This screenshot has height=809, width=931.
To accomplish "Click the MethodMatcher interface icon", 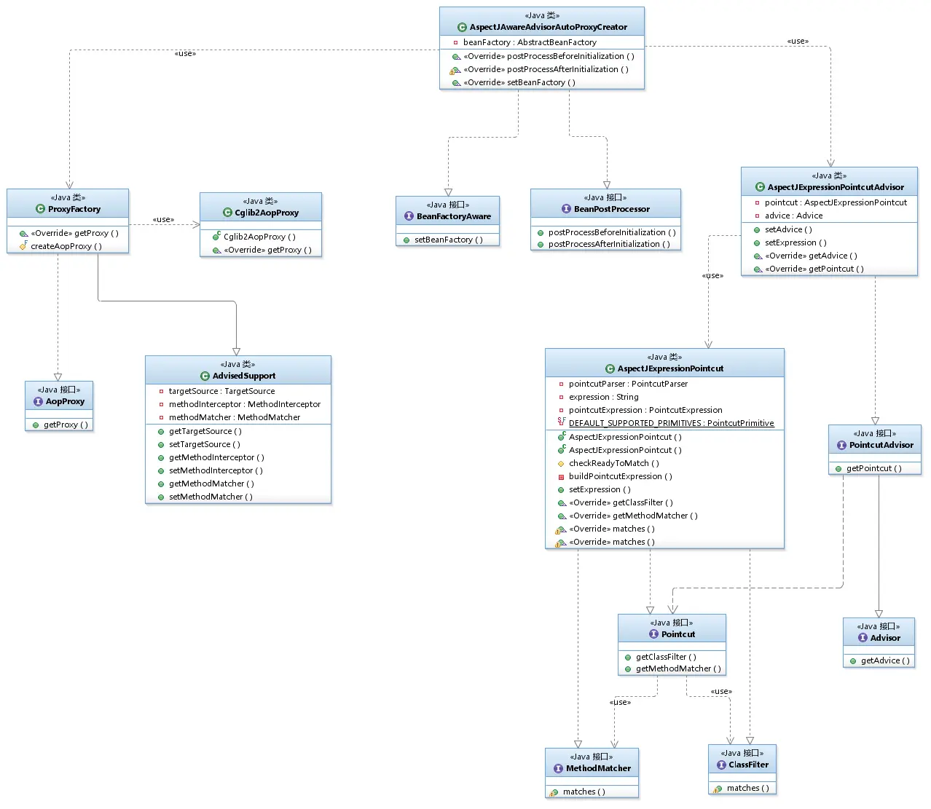I will 558,768.
